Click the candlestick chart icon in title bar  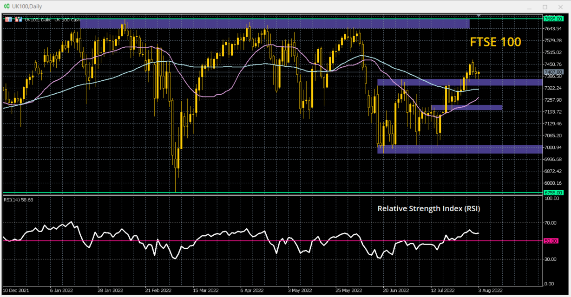click(x=7, y=6)
